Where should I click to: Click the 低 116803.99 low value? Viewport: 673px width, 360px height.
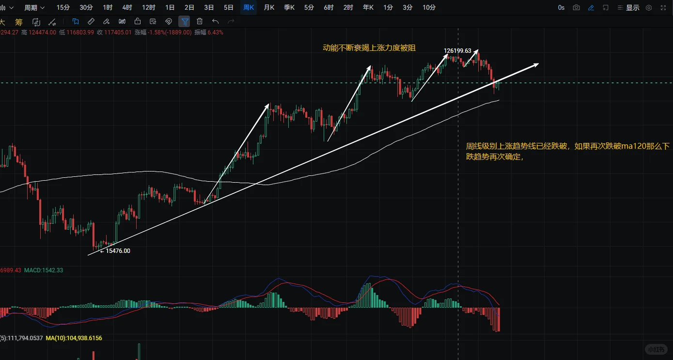[x=77, y=32]
